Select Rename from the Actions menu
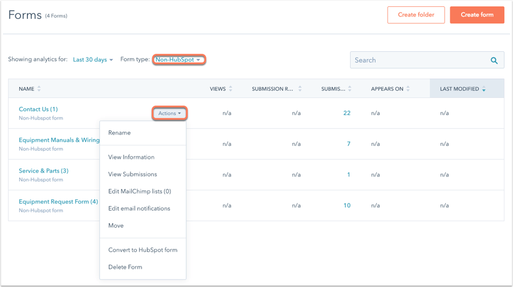Image resolution: width=513 pixels, height=287 pixels. 120,133
